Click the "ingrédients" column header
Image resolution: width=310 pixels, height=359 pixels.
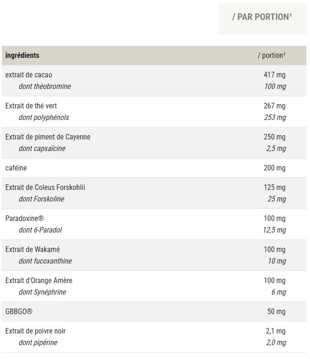pos(22,56)
